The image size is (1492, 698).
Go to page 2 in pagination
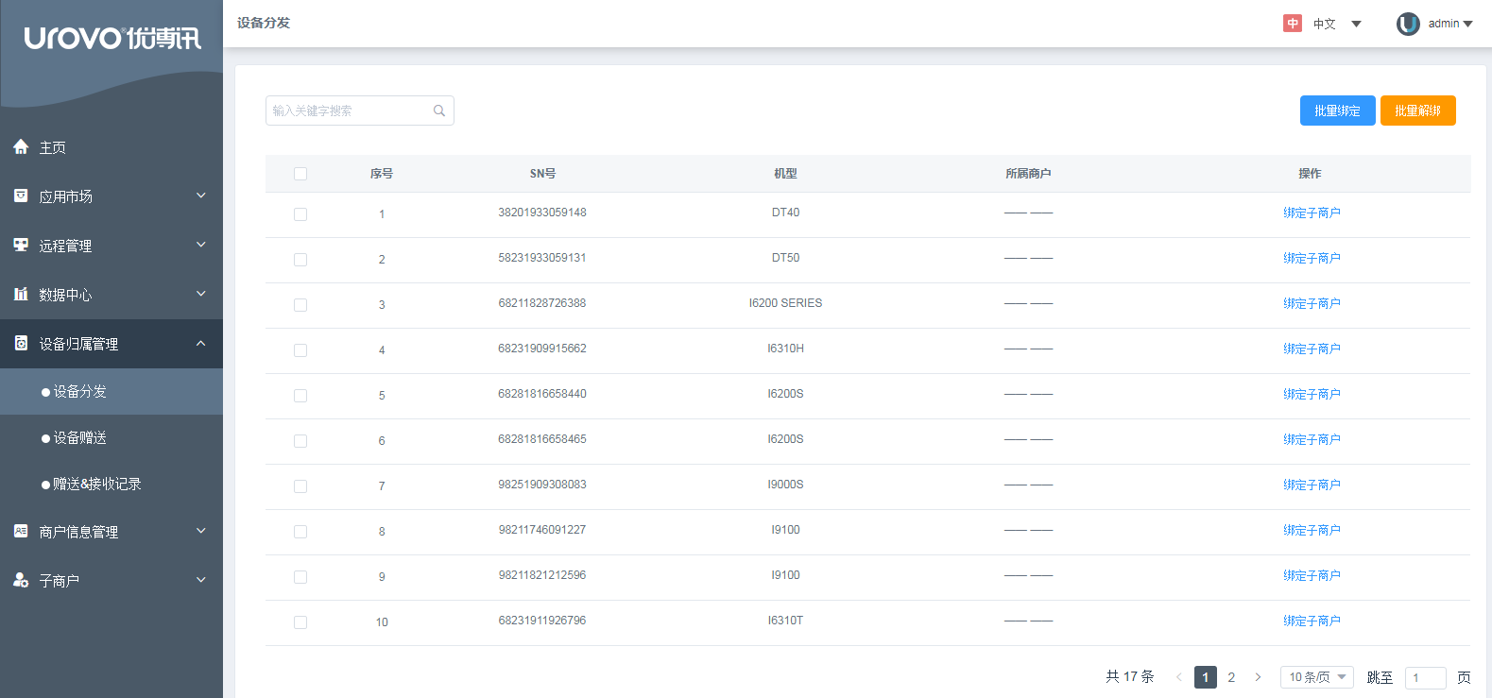[x=1231, y=677]
